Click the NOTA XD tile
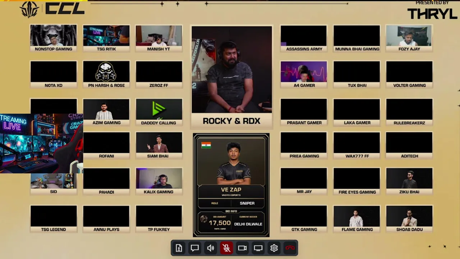Screen dimensions: 460x259 coord(54,74)
